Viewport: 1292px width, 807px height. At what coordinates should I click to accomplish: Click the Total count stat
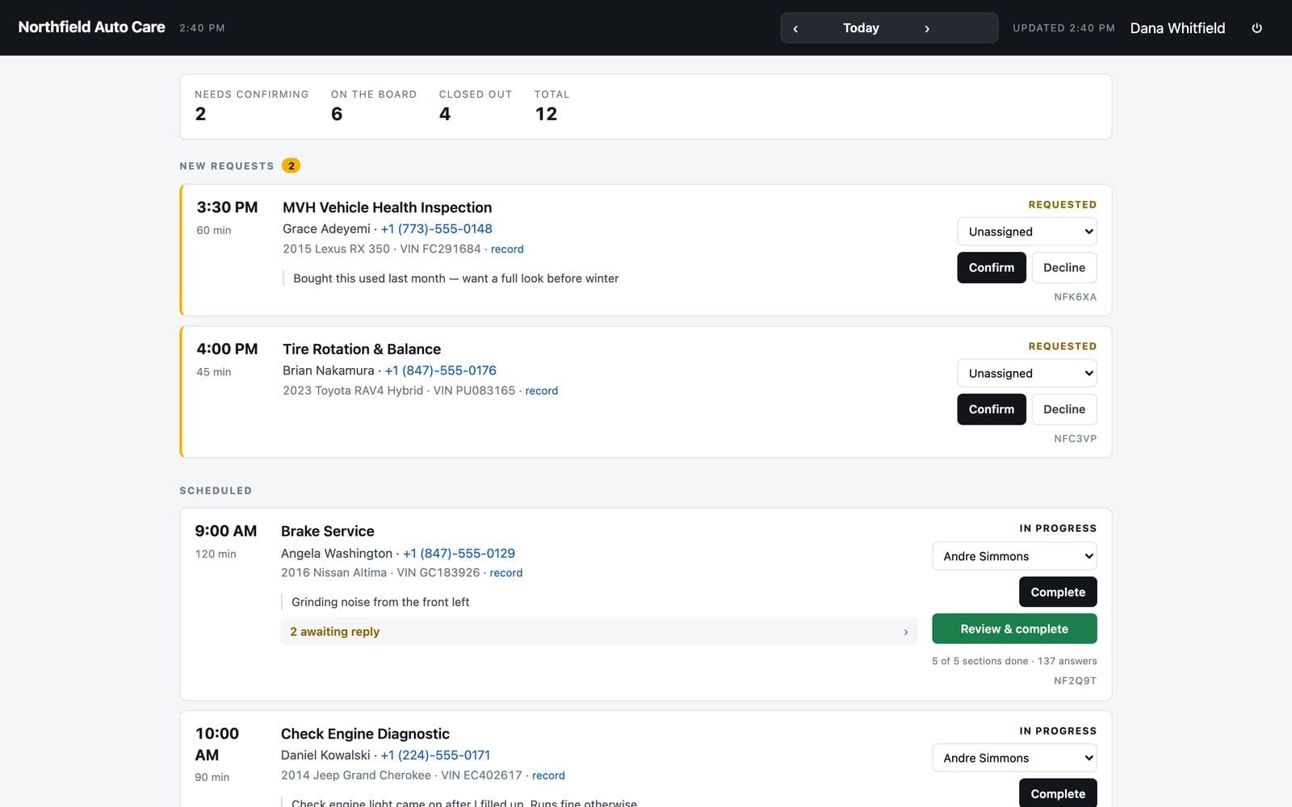(546, 114)
